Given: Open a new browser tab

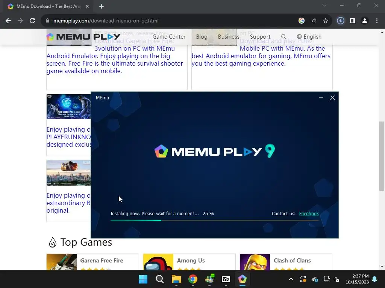Looking at the screenshot, I should pos(102,6).
